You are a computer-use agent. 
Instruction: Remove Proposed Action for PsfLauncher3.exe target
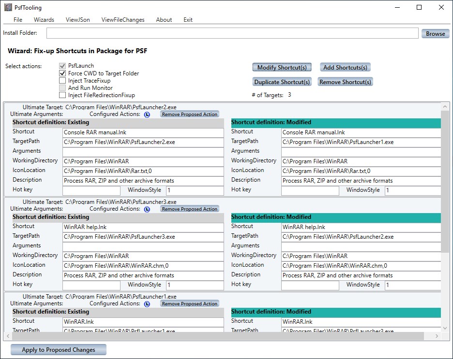coord(190,209)
